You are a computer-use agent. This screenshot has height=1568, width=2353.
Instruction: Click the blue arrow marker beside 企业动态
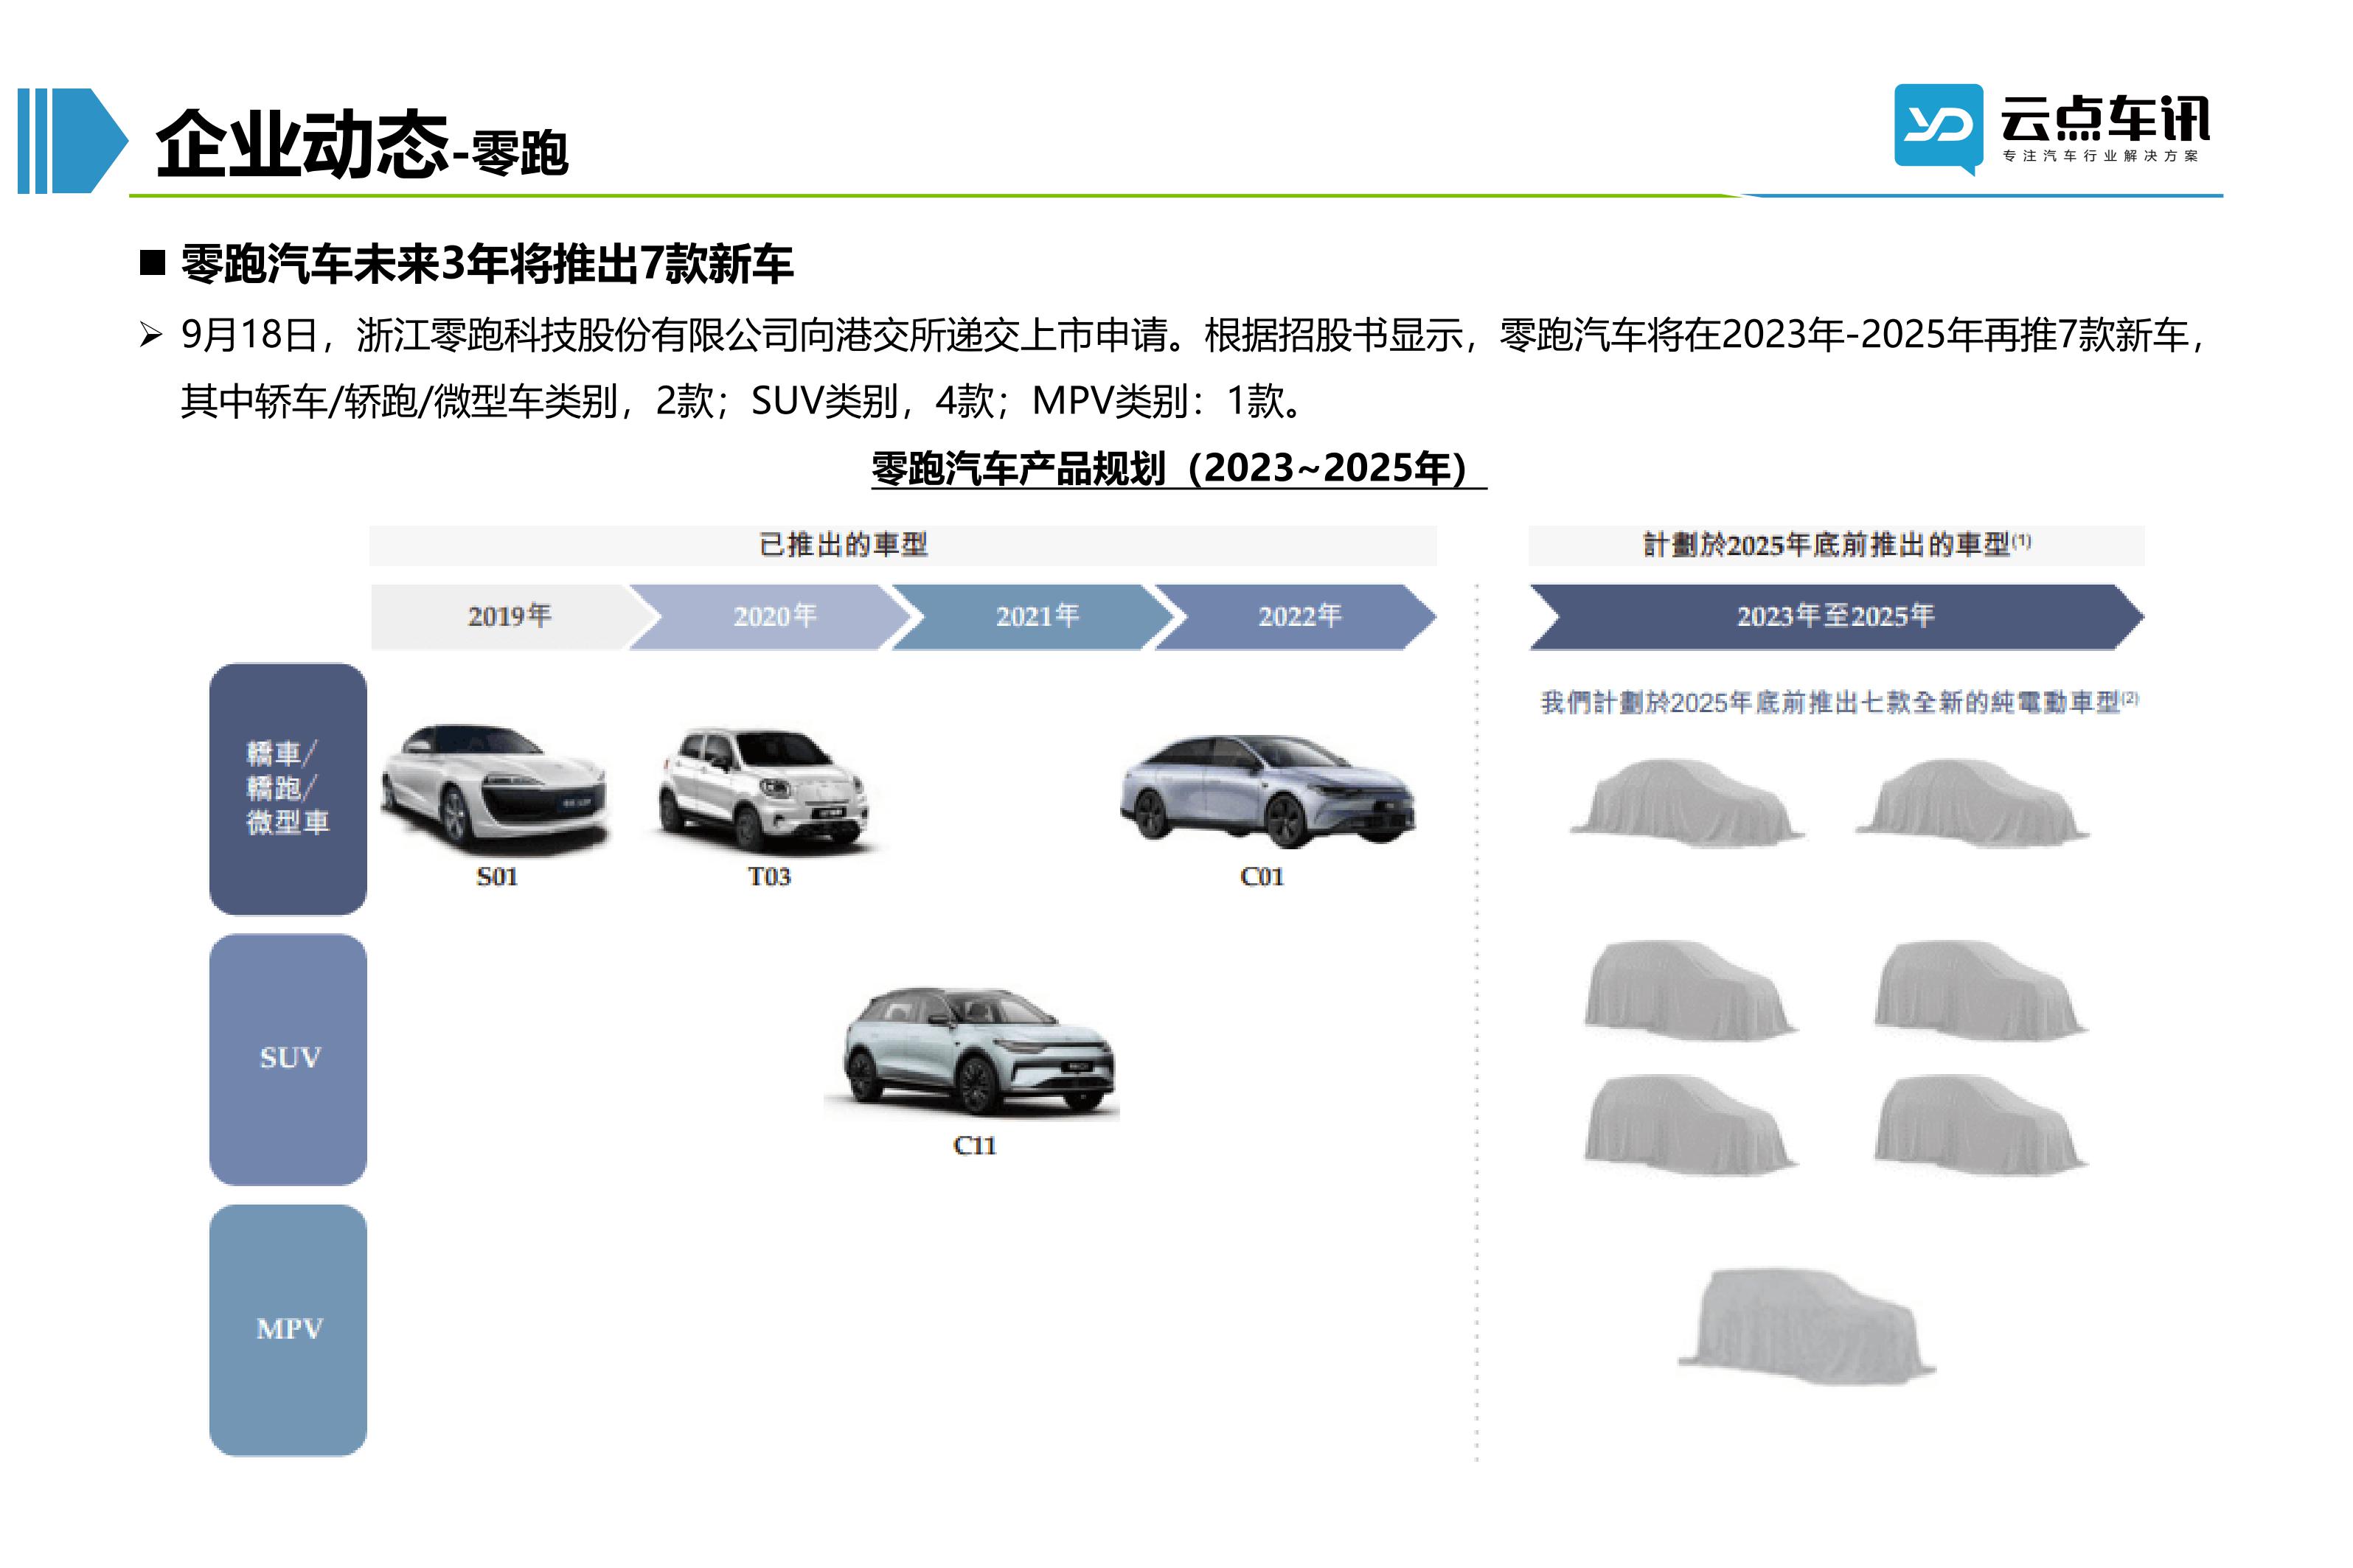[x=73, y=141]
